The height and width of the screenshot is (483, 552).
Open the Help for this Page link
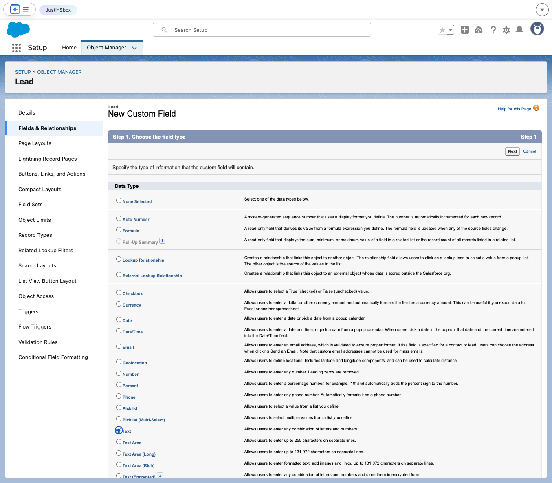[x=515, y=109]
